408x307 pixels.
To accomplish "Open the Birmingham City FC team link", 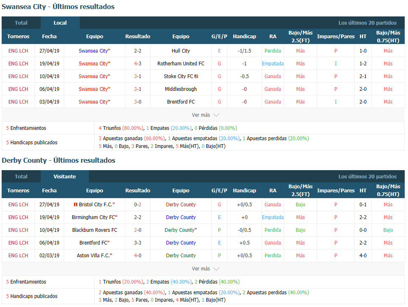I will [x=93, y=217].
